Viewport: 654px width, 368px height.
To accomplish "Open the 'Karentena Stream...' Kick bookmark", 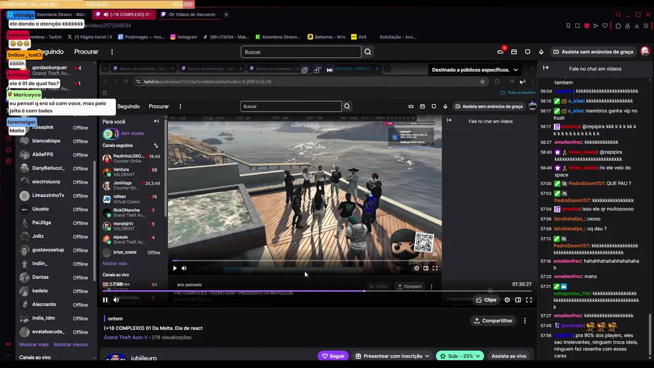I will point(278,37).
